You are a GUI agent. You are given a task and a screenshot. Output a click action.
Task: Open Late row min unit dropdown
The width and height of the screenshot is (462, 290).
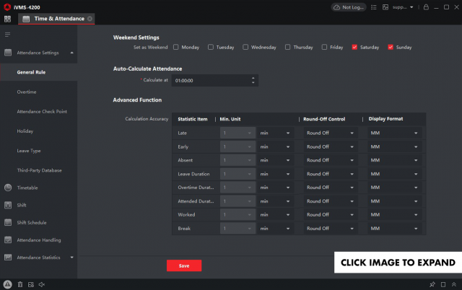coord(275,133)
